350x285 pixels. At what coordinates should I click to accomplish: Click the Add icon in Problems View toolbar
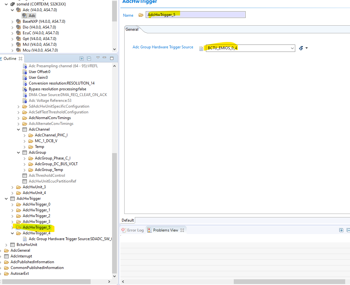[x=341, y=230]
